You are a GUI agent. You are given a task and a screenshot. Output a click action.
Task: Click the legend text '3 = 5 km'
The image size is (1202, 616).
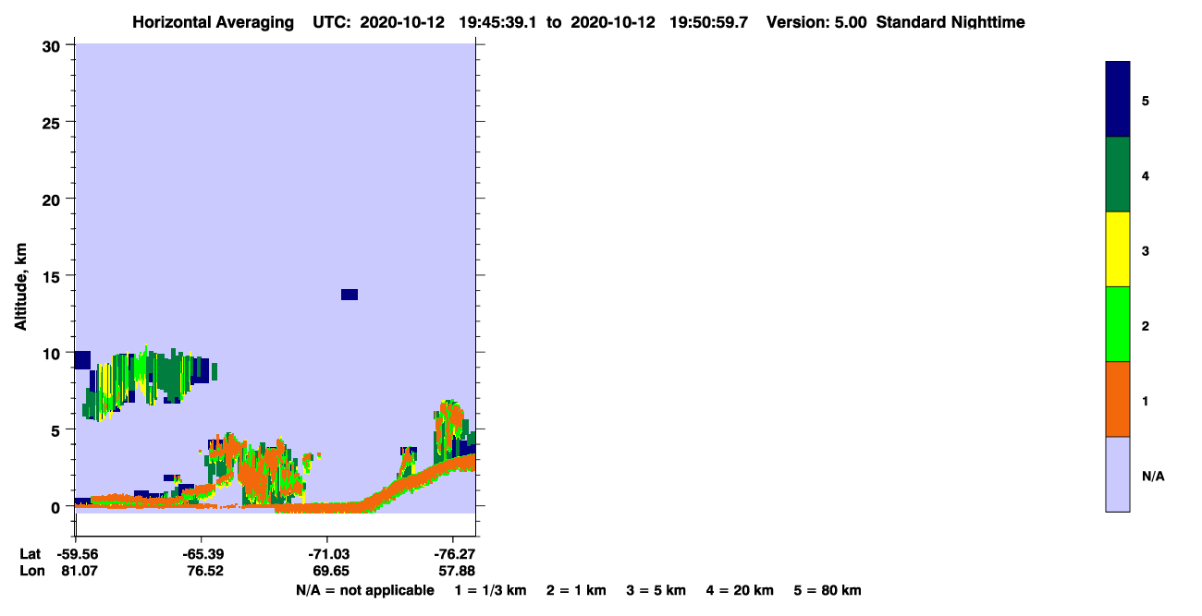click(x=656, y=591)
